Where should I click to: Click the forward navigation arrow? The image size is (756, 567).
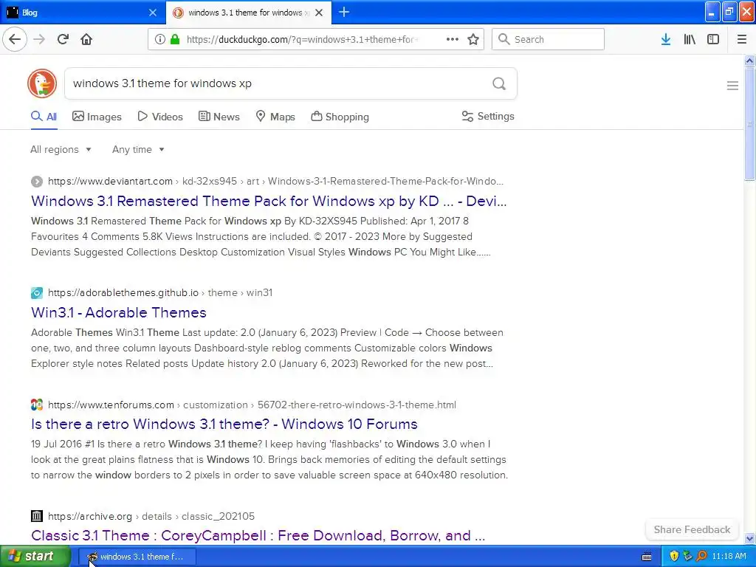tap(39, 39)
